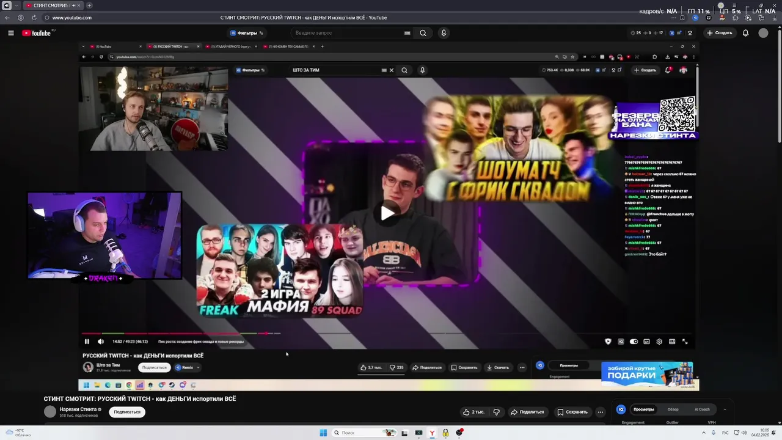Screen dimensions: 782x440
Task: Open the inner player settings gear
Action: [659, 342]
